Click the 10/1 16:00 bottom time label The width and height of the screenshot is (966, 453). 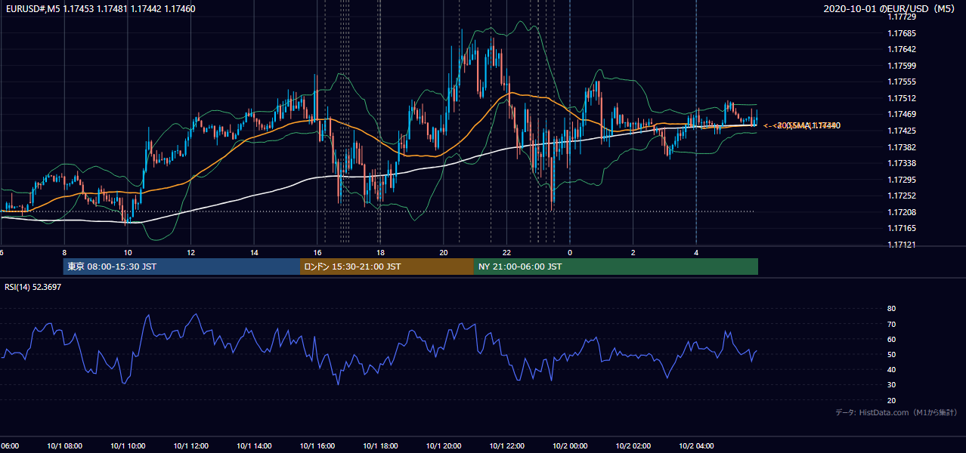[317, 446]
